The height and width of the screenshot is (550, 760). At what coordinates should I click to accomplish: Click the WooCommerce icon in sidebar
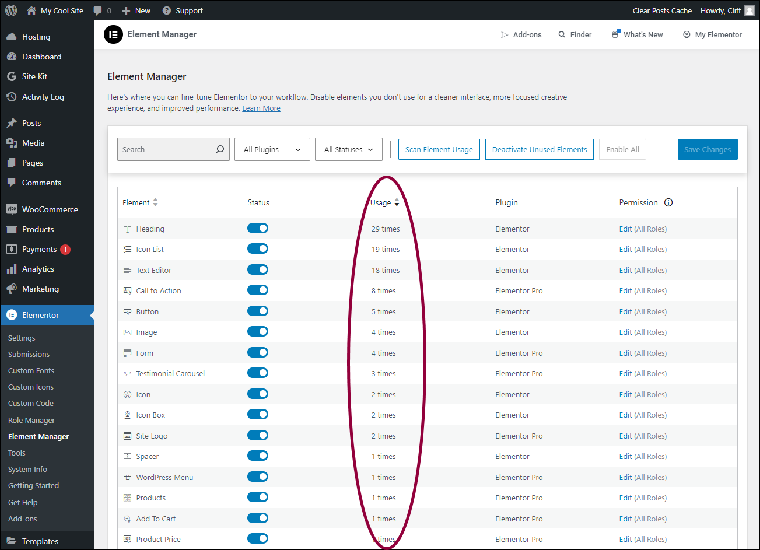[x=11, y=209]
